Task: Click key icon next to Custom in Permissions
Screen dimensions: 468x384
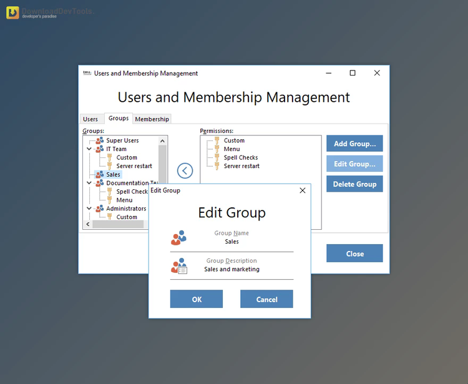Action: (x=217, y=140)
